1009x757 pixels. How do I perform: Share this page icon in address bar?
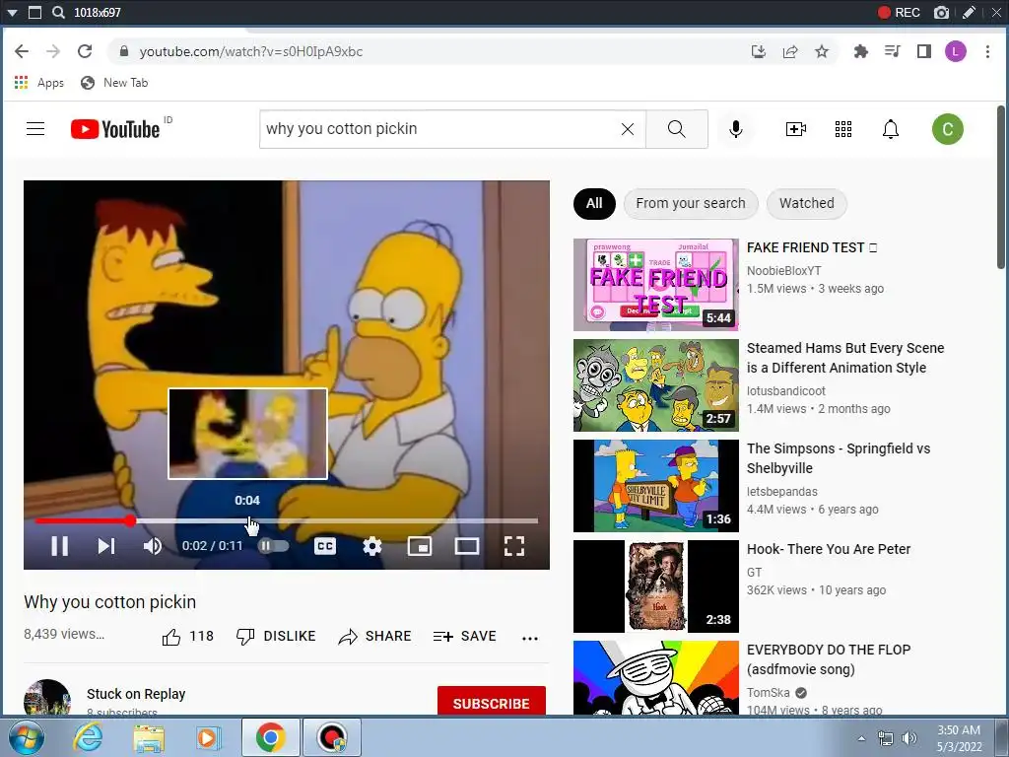coord(790,51)
